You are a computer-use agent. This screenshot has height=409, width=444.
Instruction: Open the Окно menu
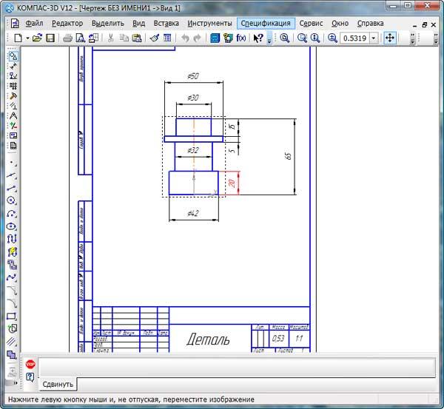coord(340,23)
